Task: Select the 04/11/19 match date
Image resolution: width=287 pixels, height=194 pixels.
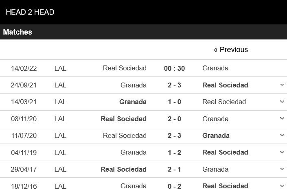Action: pos(24,152)
